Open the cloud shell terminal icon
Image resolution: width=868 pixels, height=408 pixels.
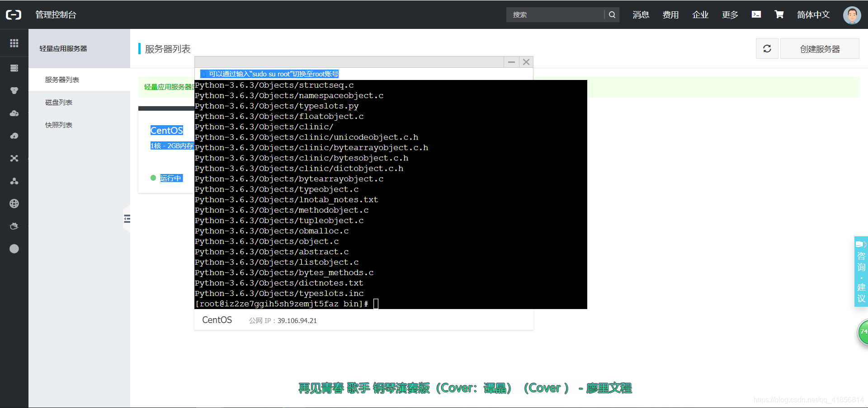756,14
